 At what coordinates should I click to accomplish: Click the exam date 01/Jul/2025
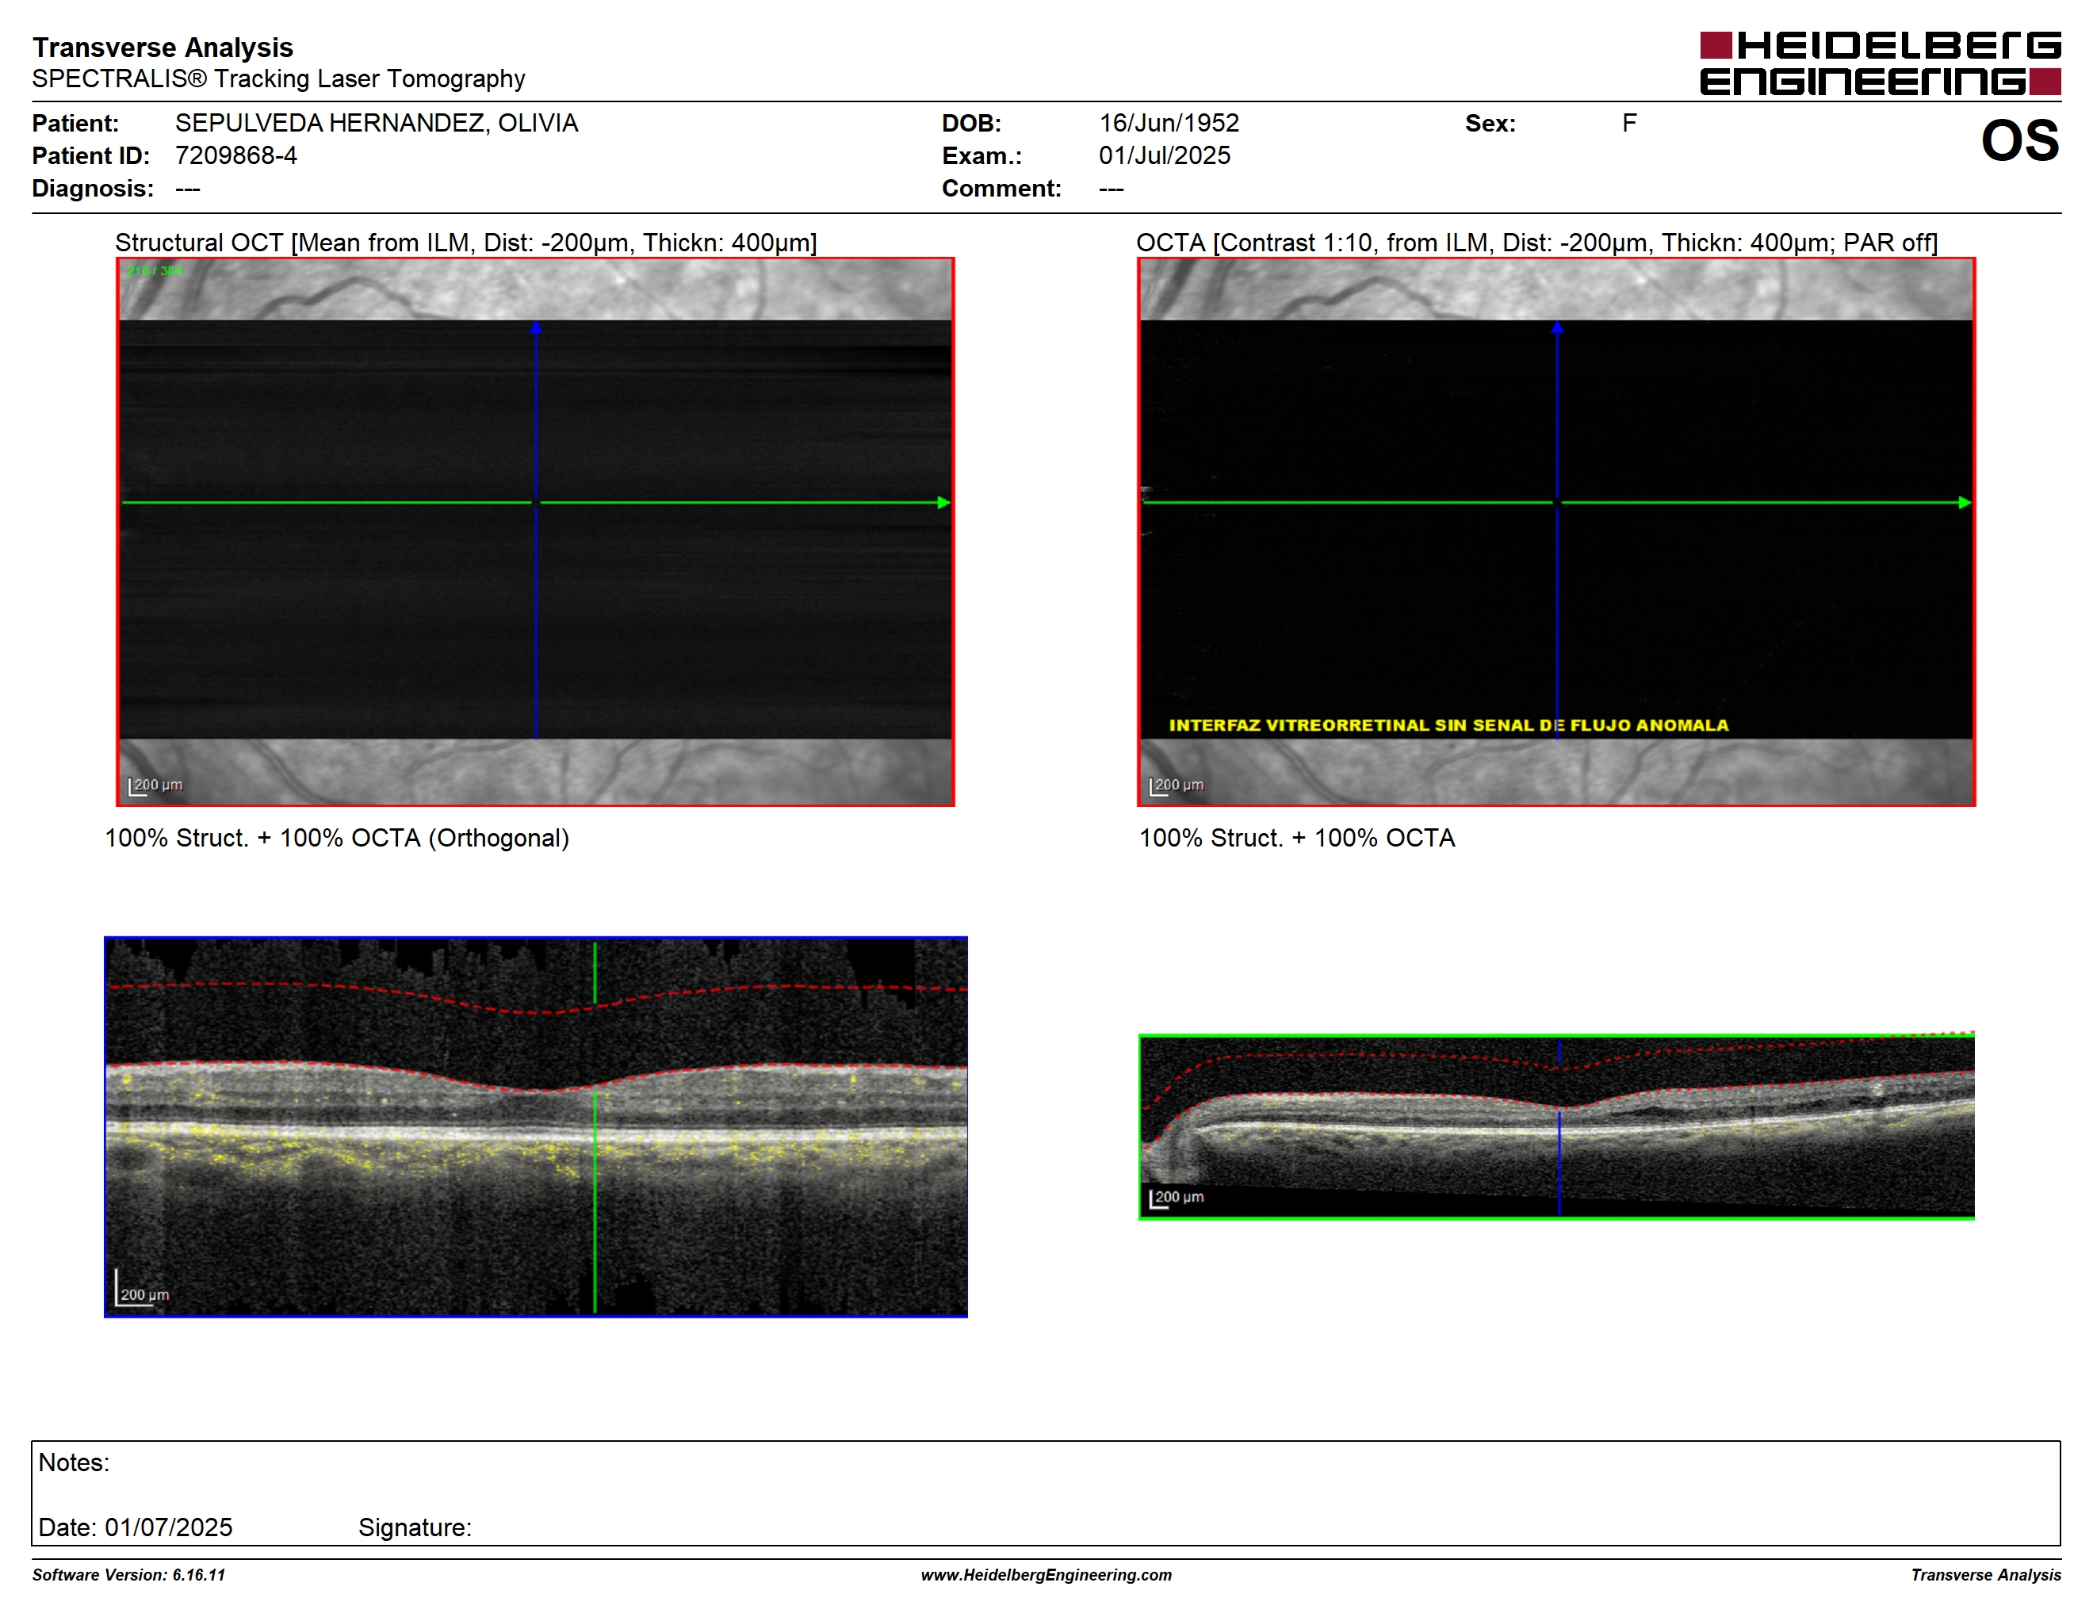coord(1165,155)
